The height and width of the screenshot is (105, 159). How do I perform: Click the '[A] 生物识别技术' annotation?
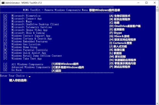[120, 16]
